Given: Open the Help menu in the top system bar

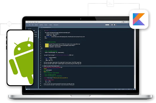Looking at the screenshot, I should coord(38,22).
